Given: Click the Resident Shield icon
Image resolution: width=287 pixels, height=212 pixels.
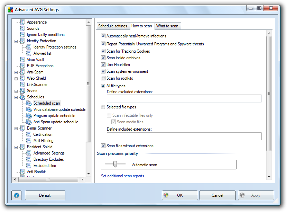Looking at the screenshot, I should click(22, 147).
